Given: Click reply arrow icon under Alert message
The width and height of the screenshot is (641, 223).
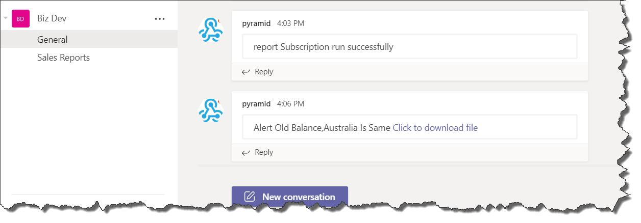Looking at the screenshot, I should (245, 153).
